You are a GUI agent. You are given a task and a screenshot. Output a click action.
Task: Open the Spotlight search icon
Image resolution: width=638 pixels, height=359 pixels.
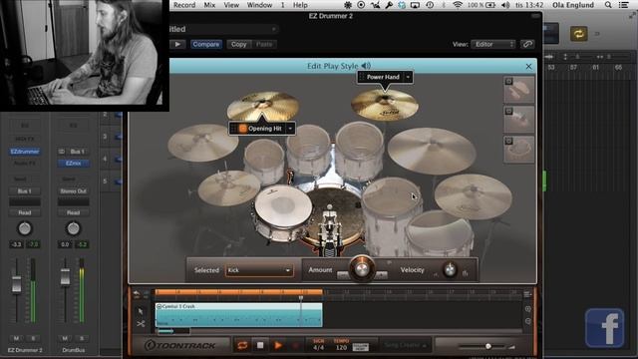click(608, 5)
